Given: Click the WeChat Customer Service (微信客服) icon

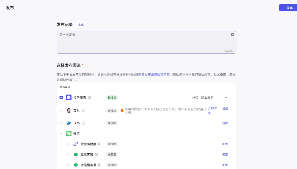Looking at the screenshot, I should (x=76, y=154).
